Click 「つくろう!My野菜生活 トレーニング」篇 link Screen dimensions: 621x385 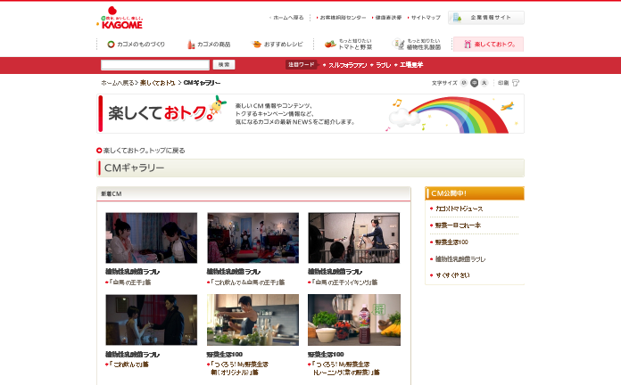tap(345, 368)
